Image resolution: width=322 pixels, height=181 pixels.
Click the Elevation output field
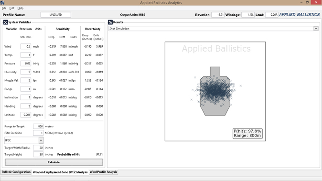[x=218, y=15]
